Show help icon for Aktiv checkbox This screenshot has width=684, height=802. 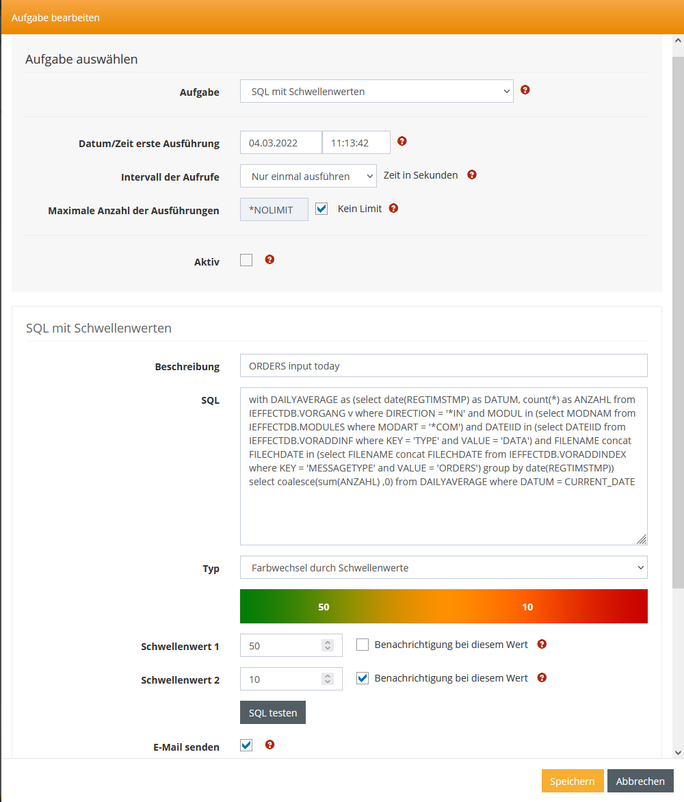[269, 259]
